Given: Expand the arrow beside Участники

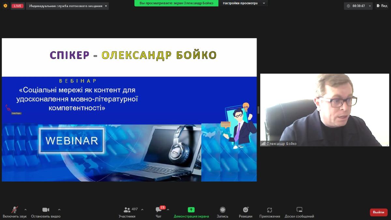Looking at the screenshot, I should coord(142,210).
